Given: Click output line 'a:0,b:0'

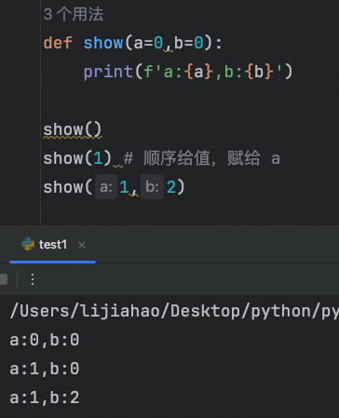Looking at the screenshot, I should coord(45,340).
